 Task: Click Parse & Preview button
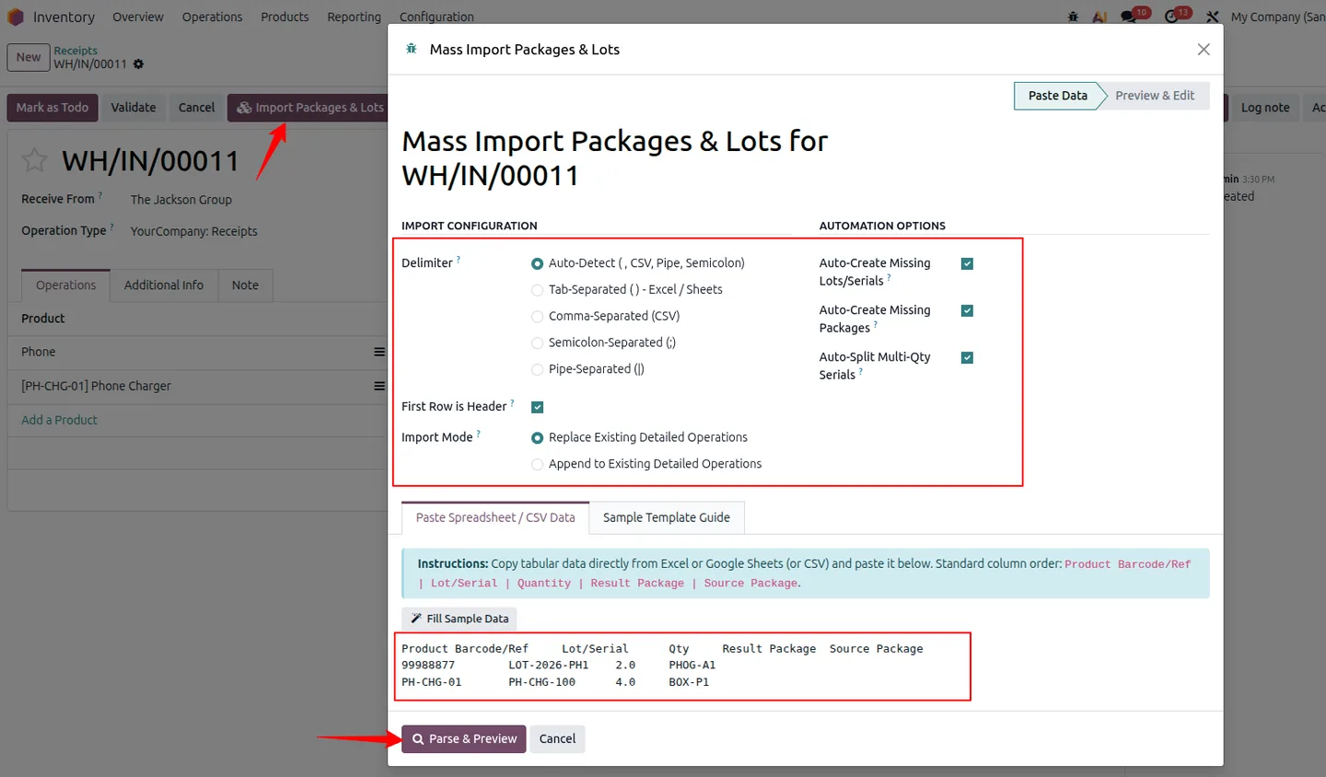point(463,739)
